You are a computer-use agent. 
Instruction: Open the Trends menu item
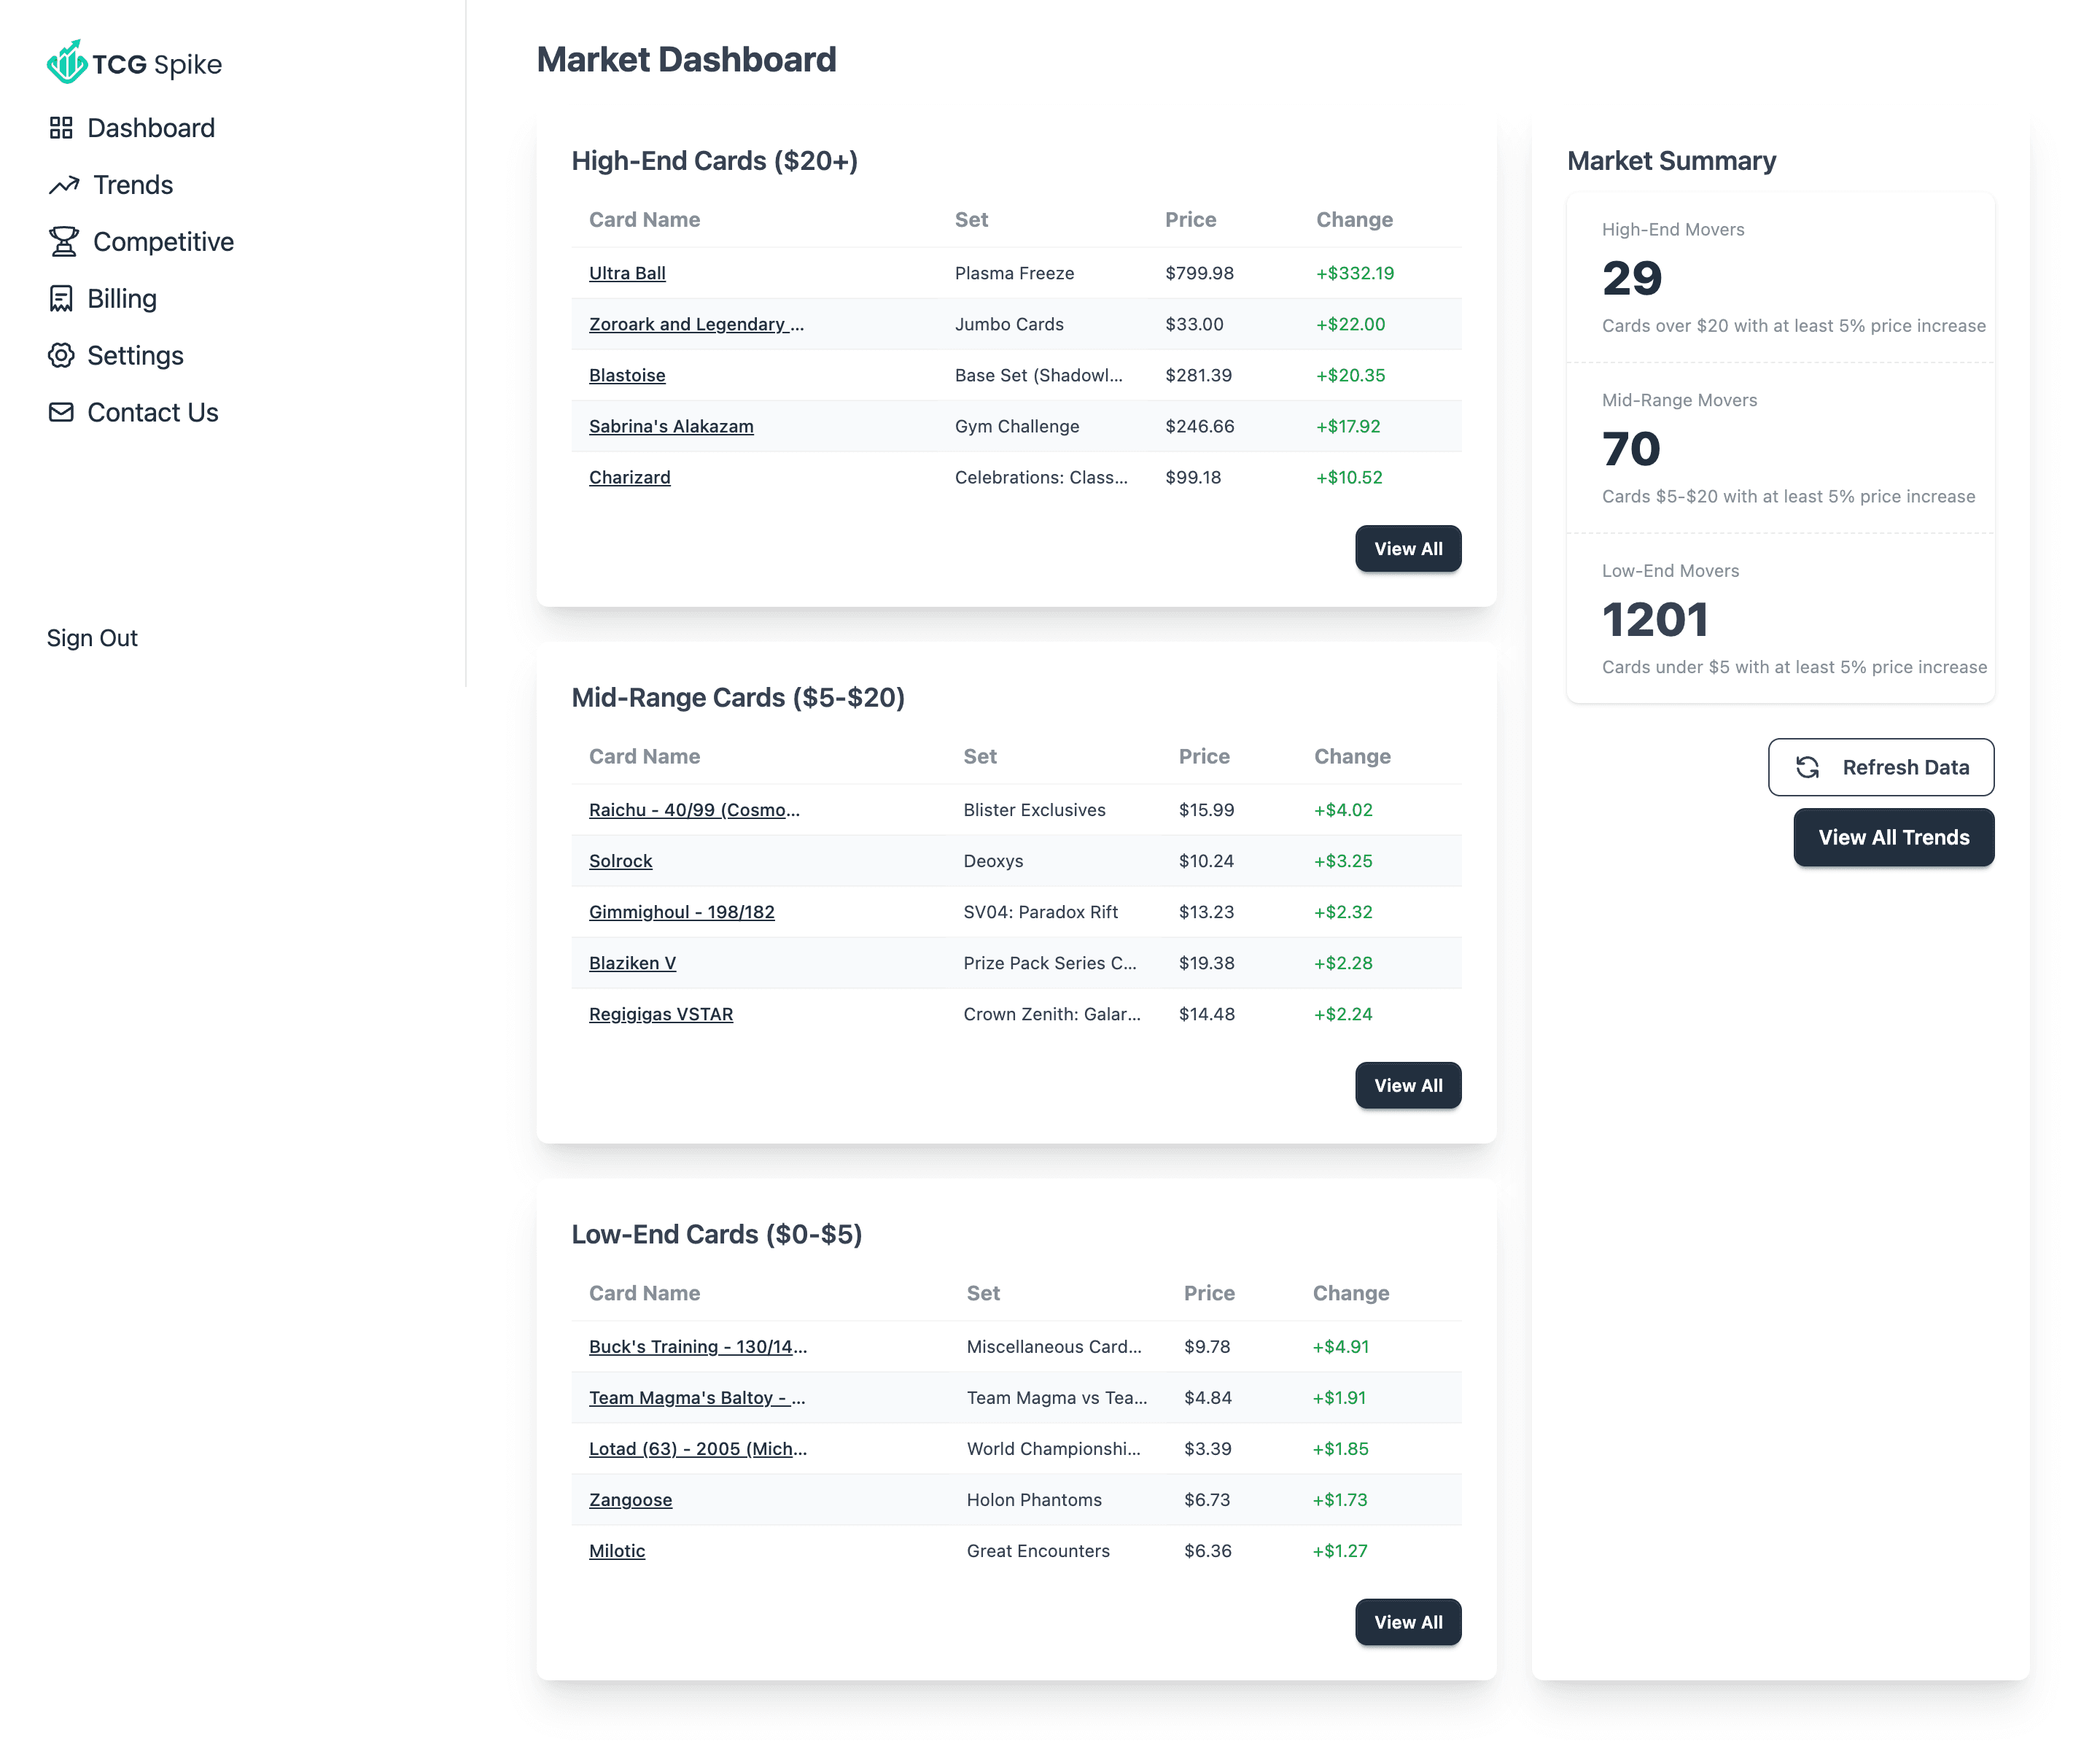click(133, 185)
